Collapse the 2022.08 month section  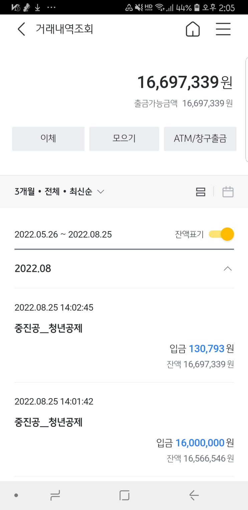228,269
